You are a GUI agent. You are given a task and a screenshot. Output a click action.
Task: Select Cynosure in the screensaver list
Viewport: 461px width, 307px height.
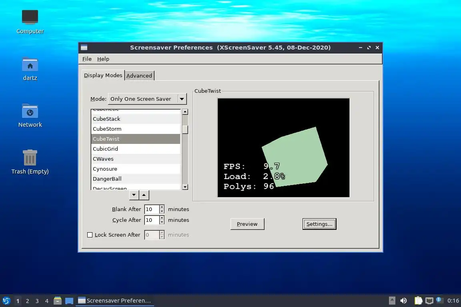(x=136, y=169)
